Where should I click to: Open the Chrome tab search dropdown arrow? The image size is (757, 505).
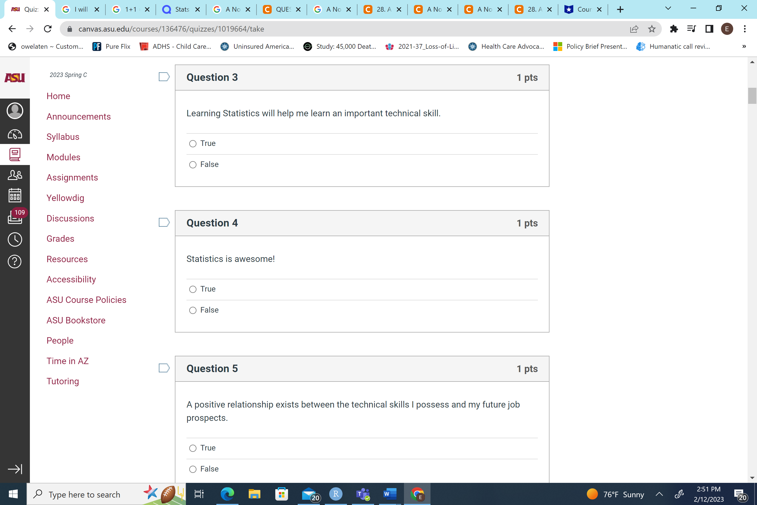[668, 9]
